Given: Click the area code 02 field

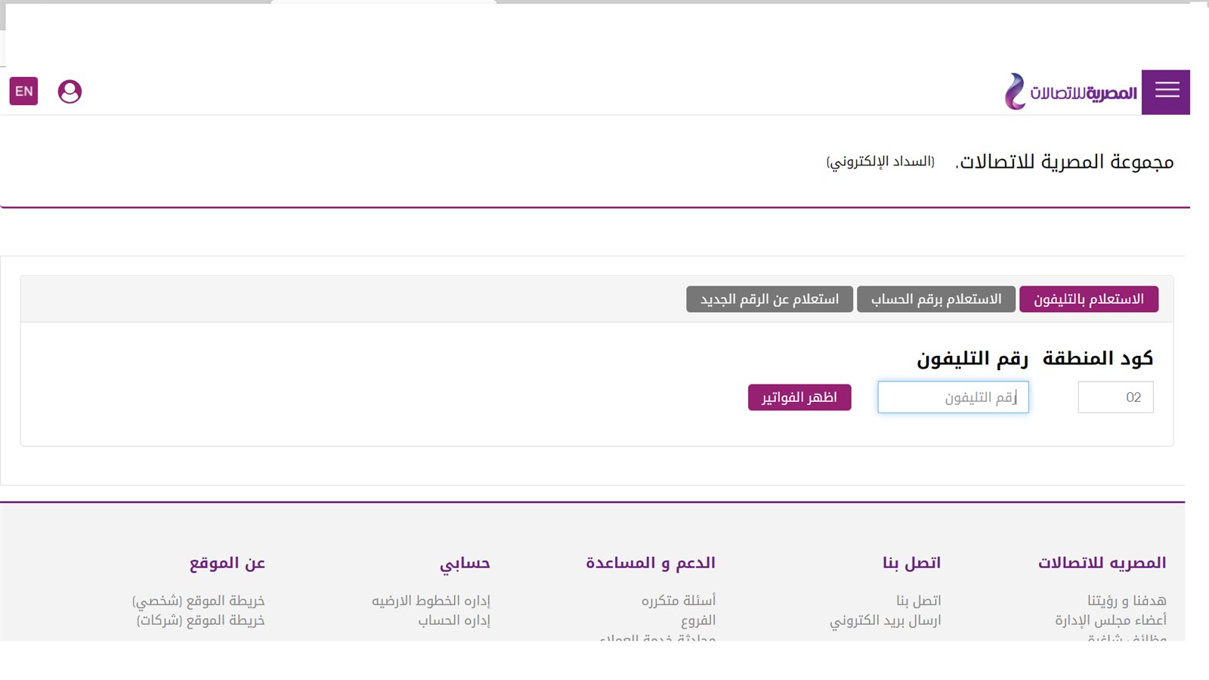Looking at the screenshot, I should pyautogui.click(x=1115, y=397).
